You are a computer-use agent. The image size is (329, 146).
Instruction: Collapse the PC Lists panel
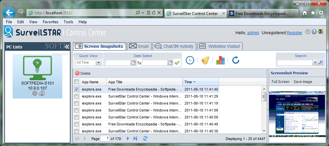(67, 47)
